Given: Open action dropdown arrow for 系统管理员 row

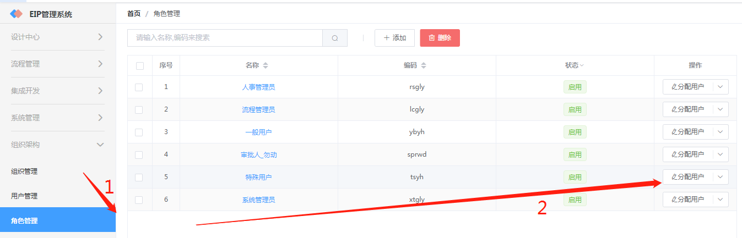Looking at the screenshot, I should click(x=721, y=200).
